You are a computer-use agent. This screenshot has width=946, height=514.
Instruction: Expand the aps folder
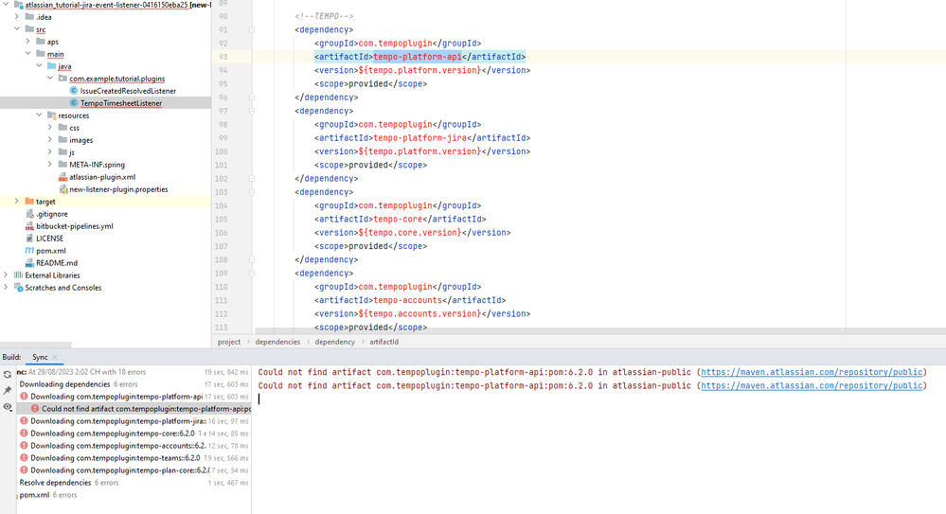point(27,42)
